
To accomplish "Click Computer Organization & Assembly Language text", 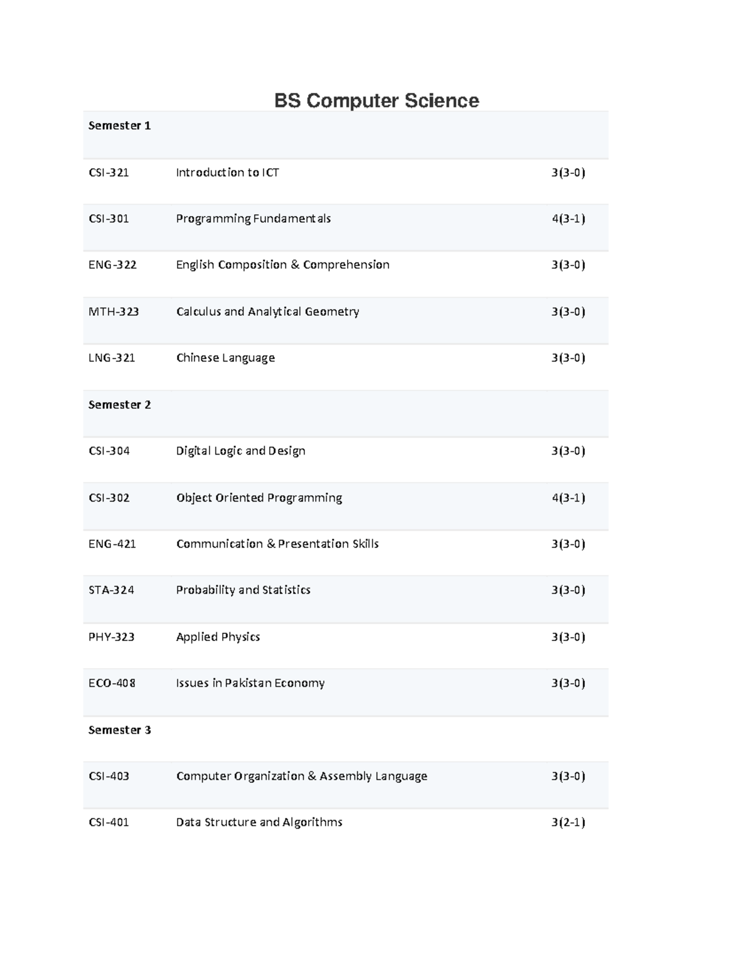I will (x=301, y=776).
